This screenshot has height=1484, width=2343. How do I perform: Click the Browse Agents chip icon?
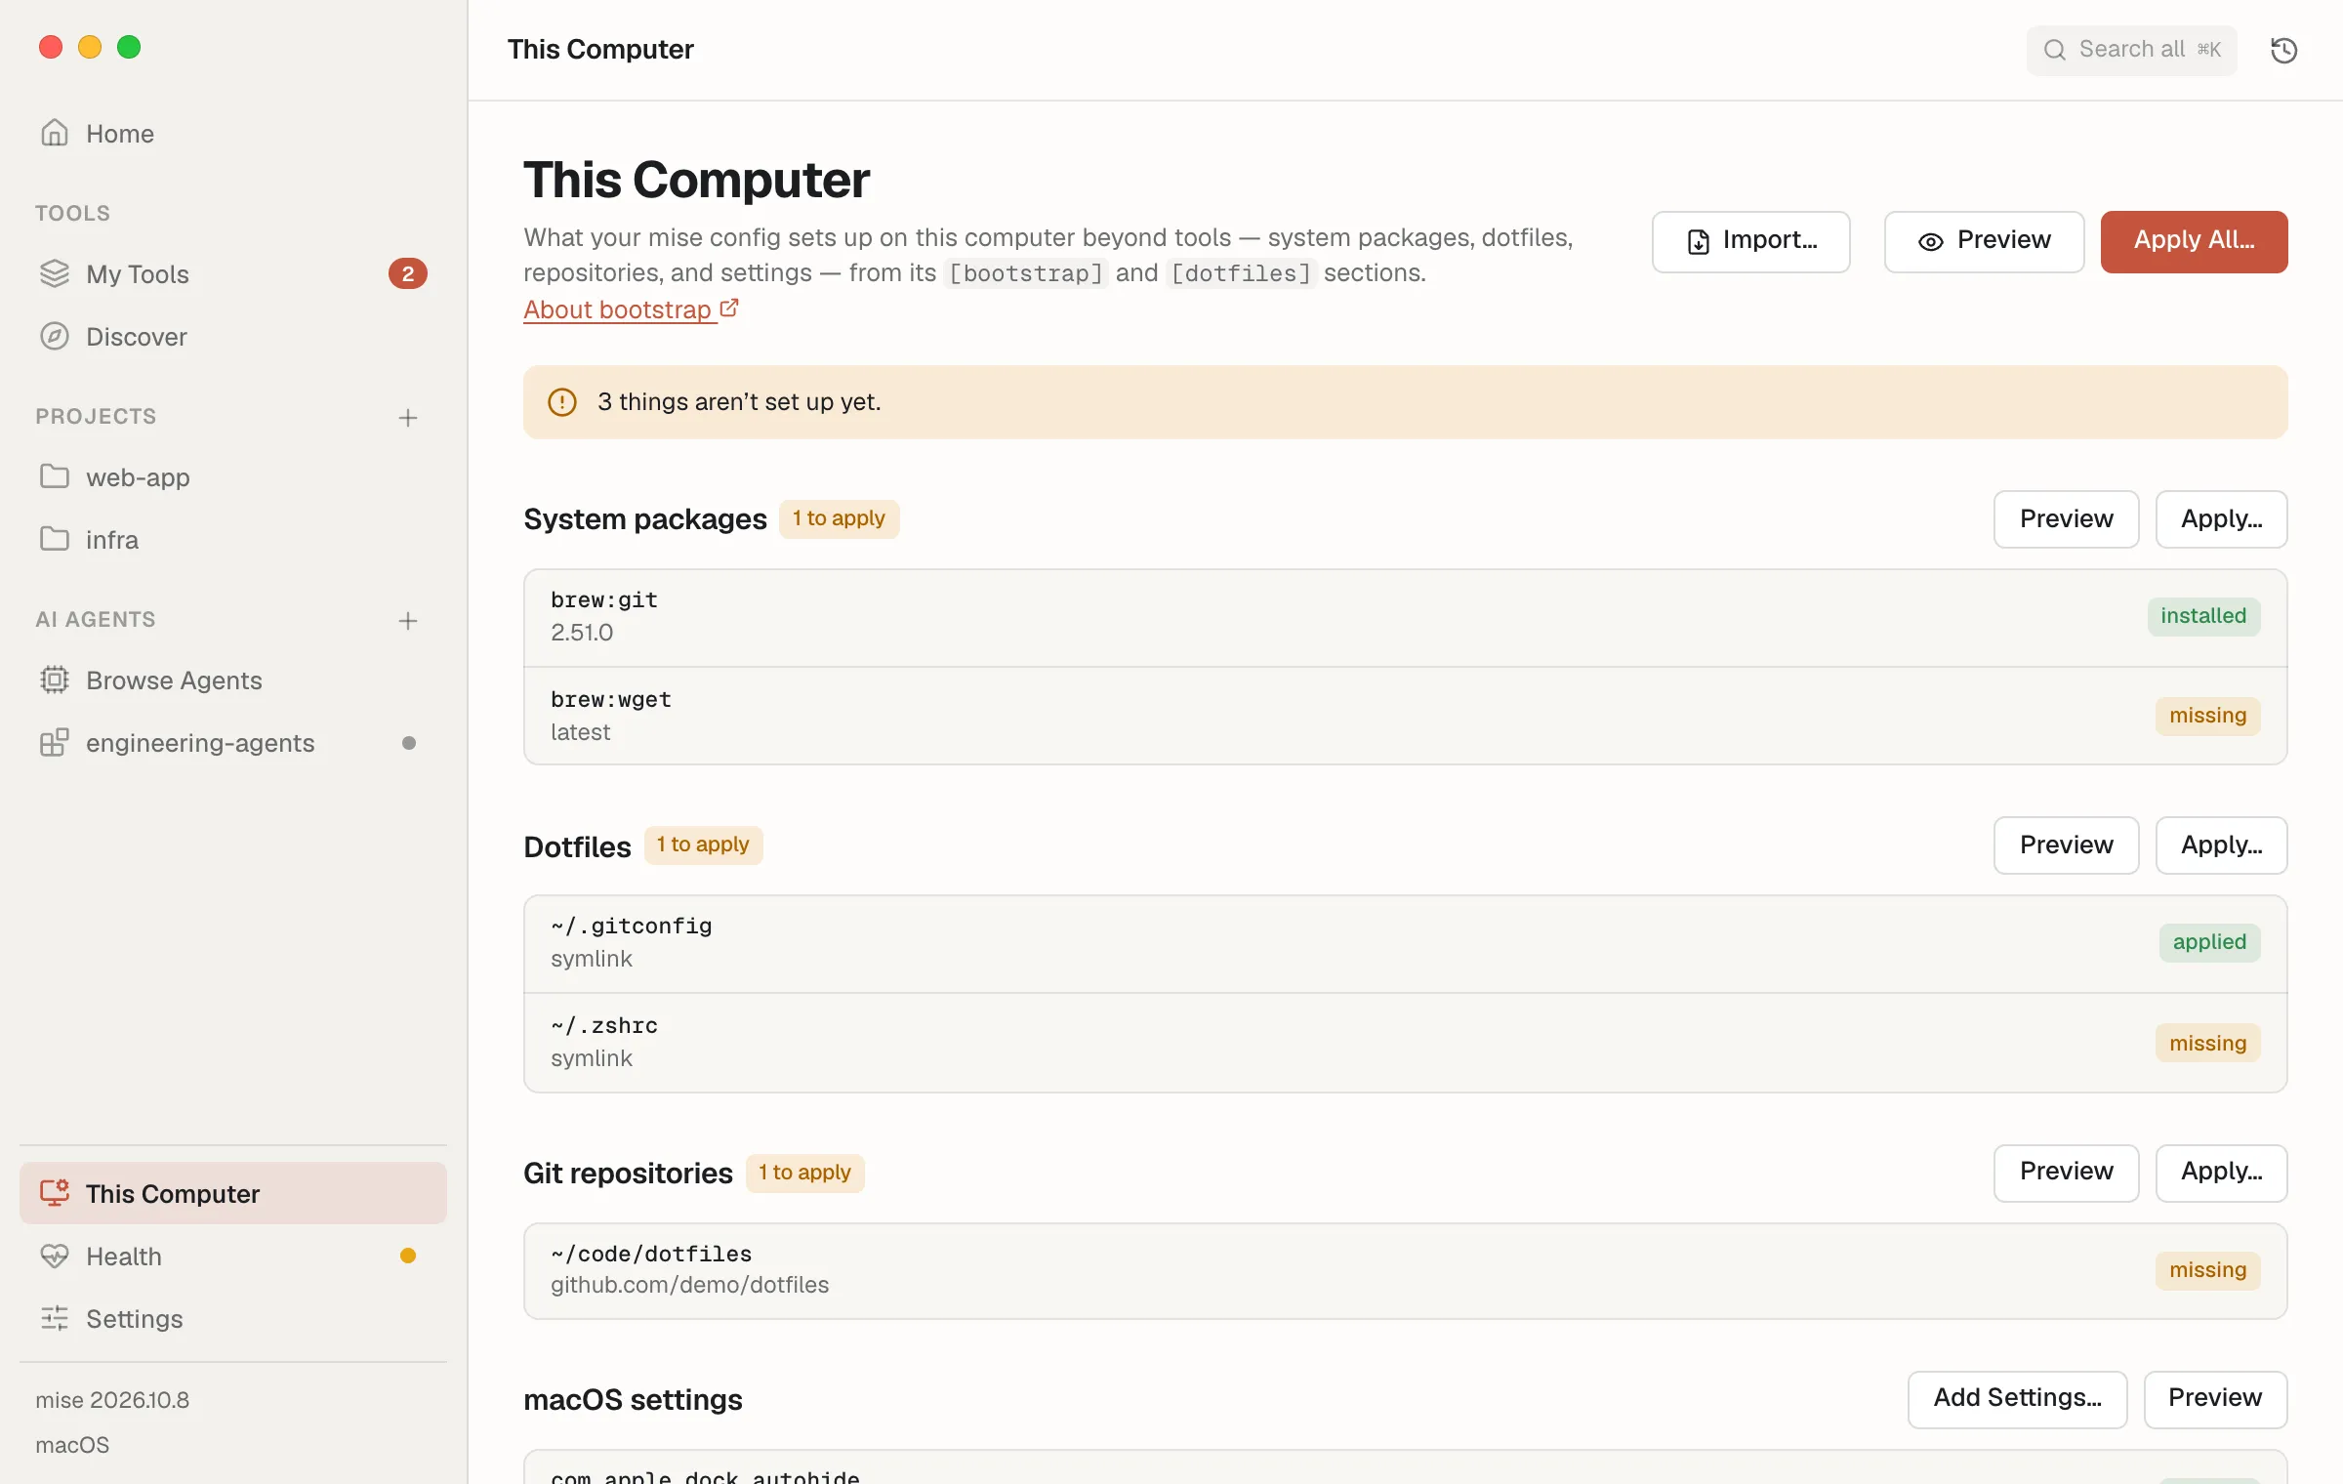click(55, 680)
